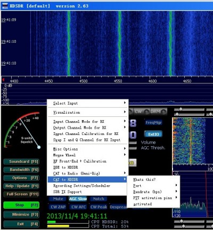Click top-right spectrum zoom slider handle

tap(181, 109)
